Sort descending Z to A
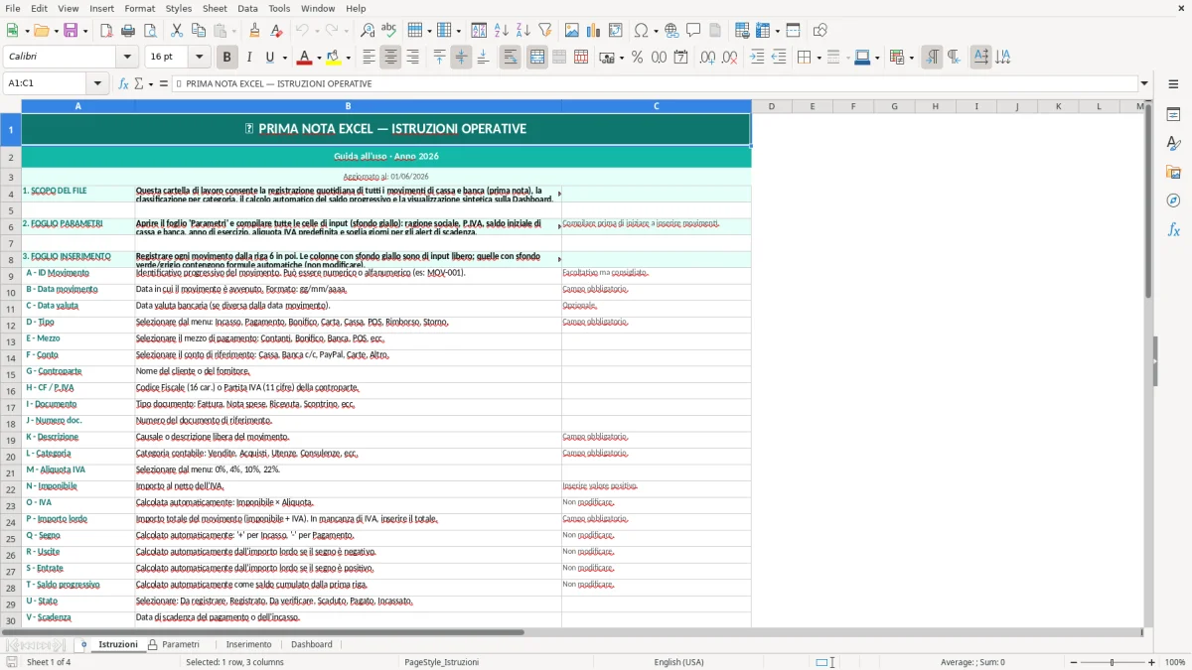This screenshot has width=1192, height=670. (523, 31)
